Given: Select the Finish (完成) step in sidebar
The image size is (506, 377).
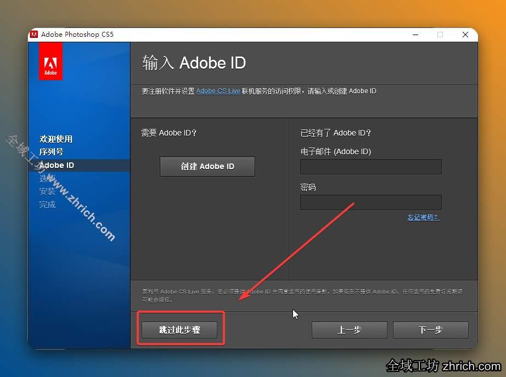Looking at the screenshot, I should pos(47,204).
